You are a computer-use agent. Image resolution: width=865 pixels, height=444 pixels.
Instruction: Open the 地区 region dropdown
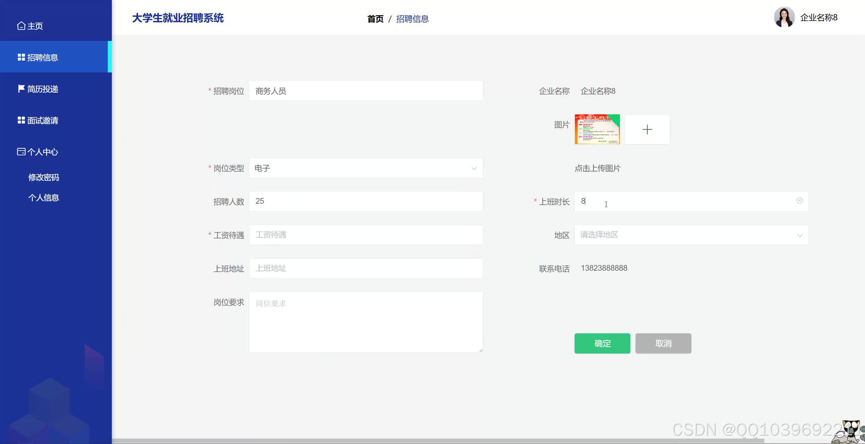pos(690,235)
